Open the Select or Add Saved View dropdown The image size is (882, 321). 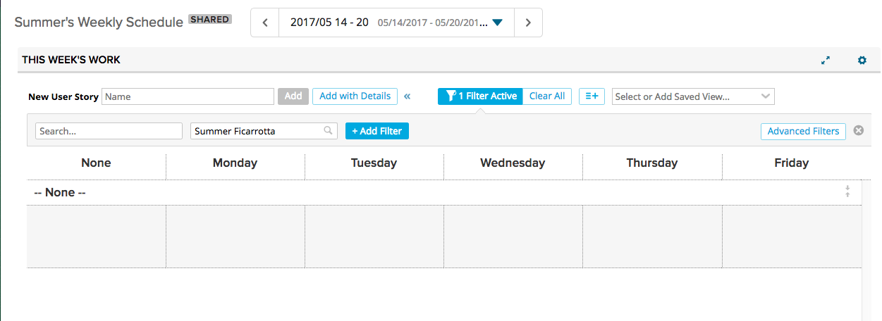(x=693, y=96)
